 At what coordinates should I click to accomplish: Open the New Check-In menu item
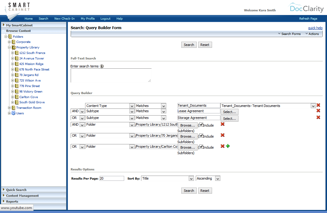click(x=65, y=18)
